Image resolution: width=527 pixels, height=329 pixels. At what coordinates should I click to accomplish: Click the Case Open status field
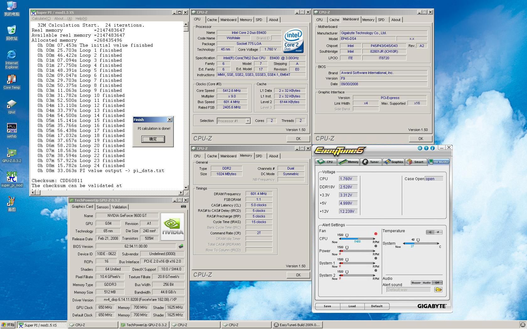(434, 179)
